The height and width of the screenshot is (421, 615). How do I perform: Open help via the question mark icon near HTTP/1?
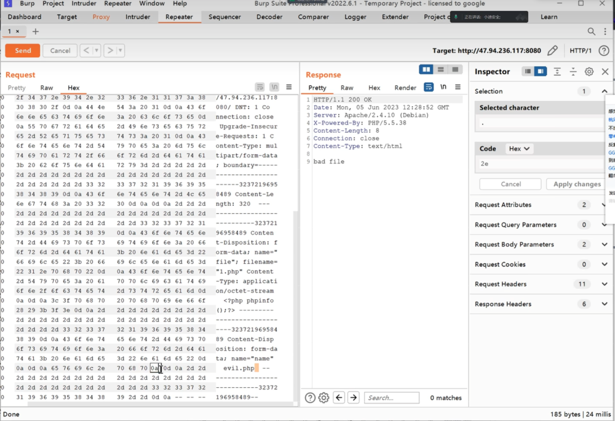click(604, 50)
